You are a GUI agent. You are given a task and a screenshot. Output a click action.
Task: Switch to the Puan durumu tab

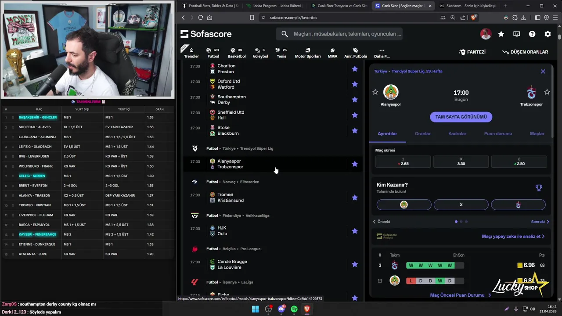click(x=498, y=133)
